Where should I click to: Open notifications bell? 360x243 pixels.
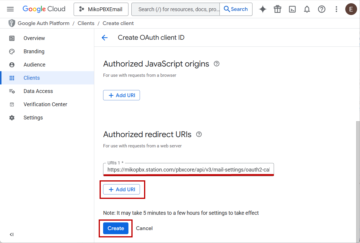coord(307,9)
